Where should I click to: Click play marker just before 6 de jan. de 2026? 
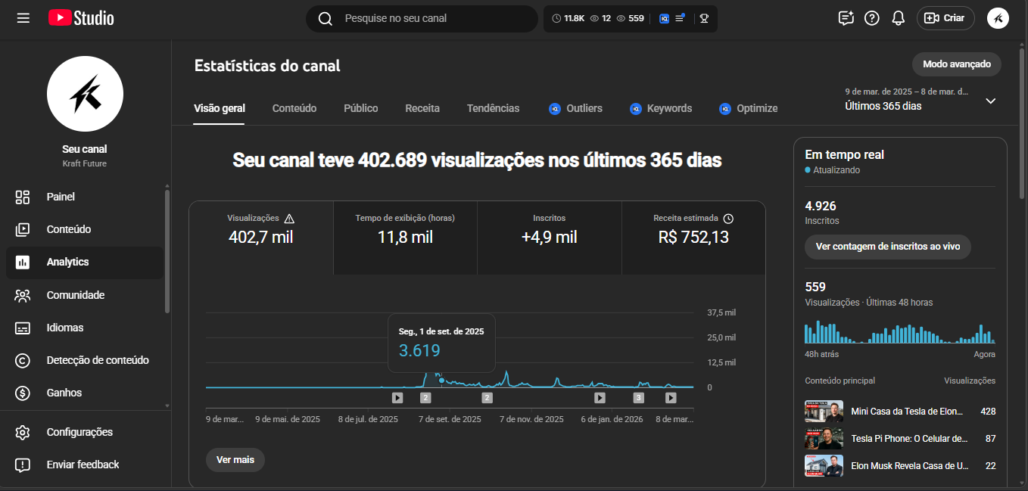tap(600, 397)
